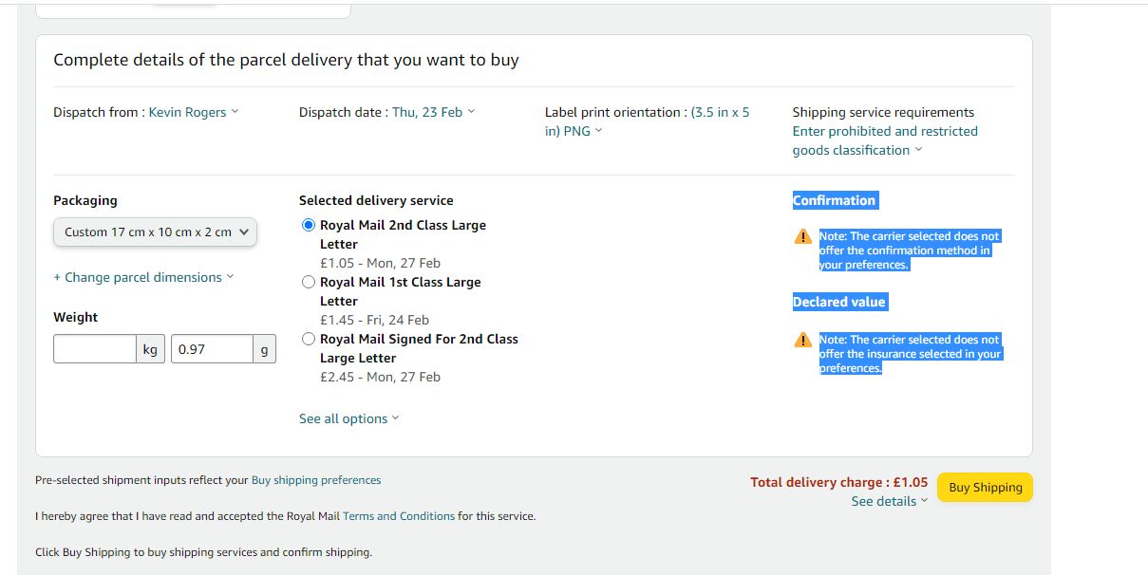Select Royal Mail Signed For 2nd Class Large Letter

pos(308,339)
